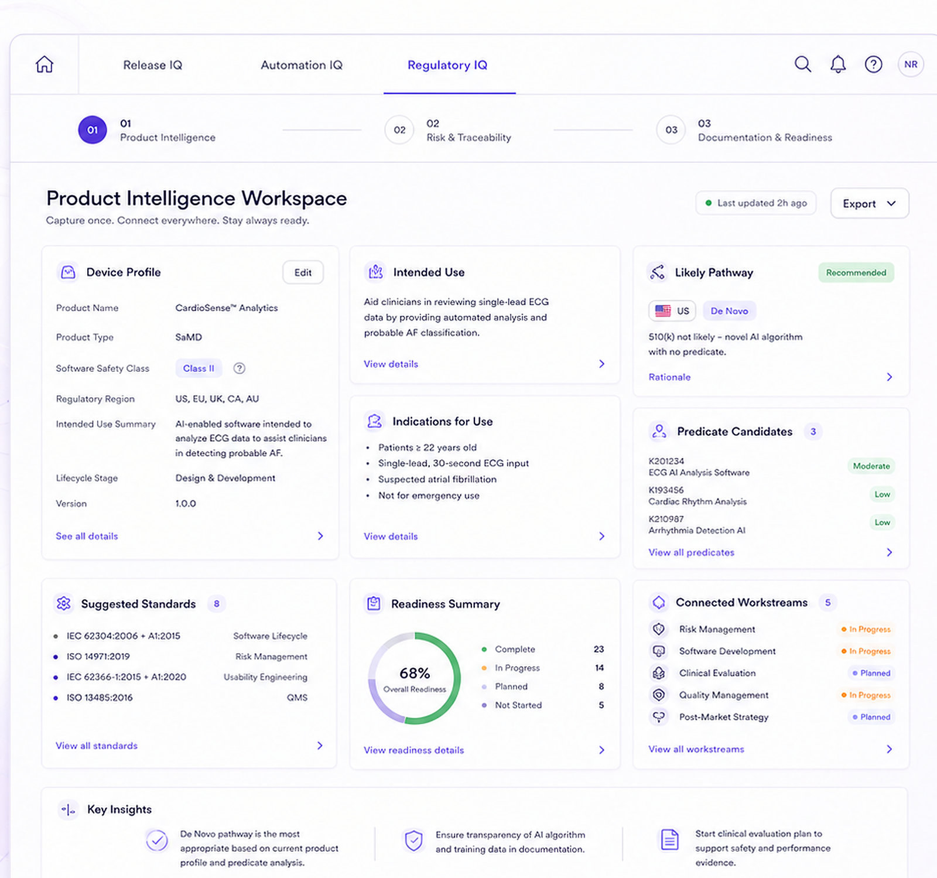Expand the View all standards chevron
This screenshot has width=937, height=878.
click(320, 746)
